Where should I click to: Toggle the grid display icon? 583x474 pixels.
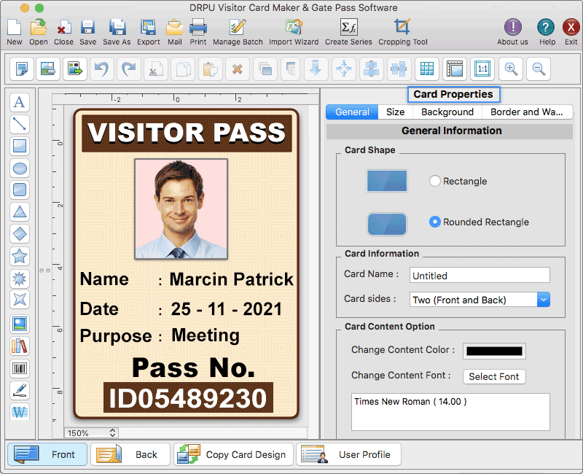426,69
